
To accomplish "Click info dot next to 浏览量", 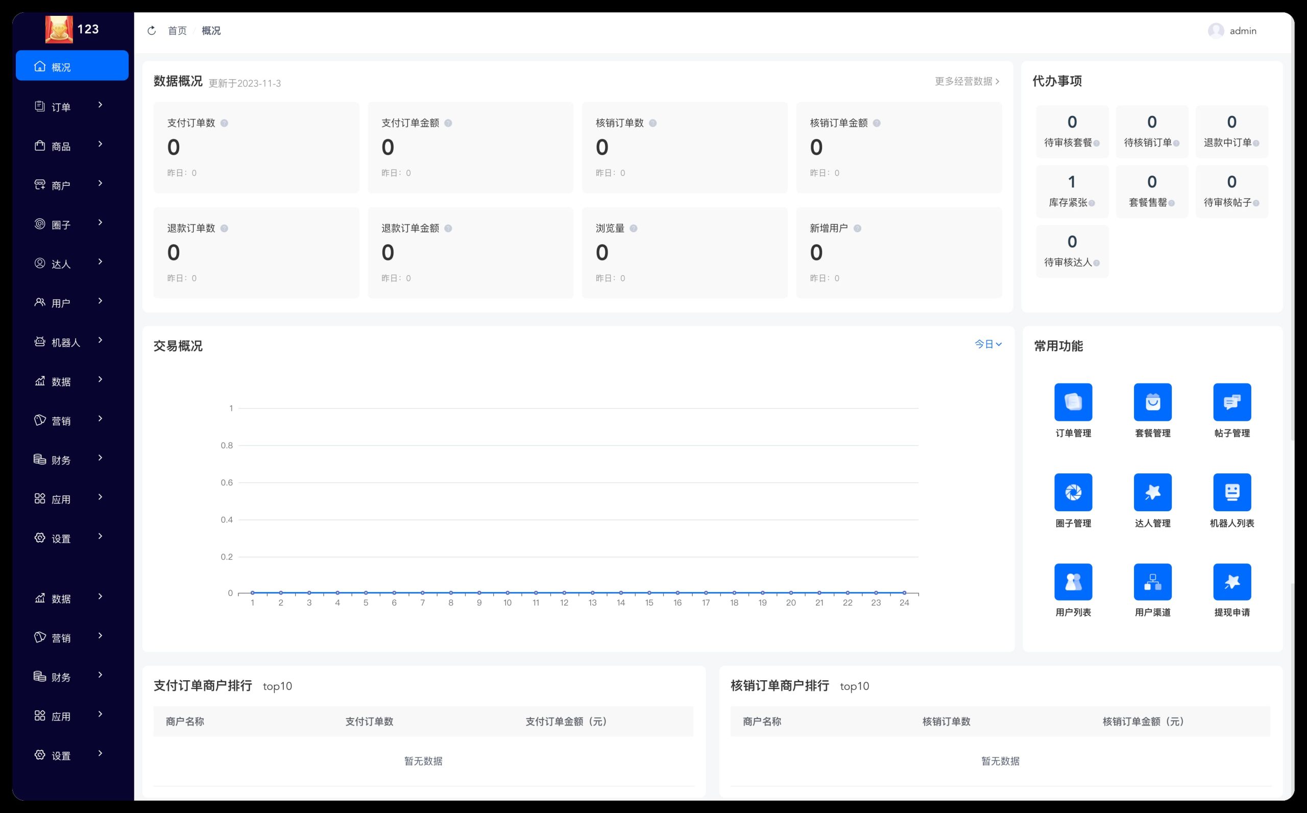I will click(634, 228).
